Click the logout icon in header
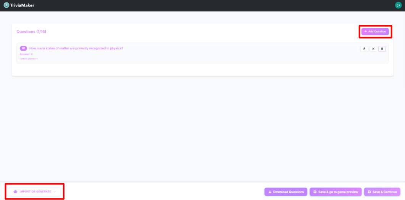 [398, 5]
